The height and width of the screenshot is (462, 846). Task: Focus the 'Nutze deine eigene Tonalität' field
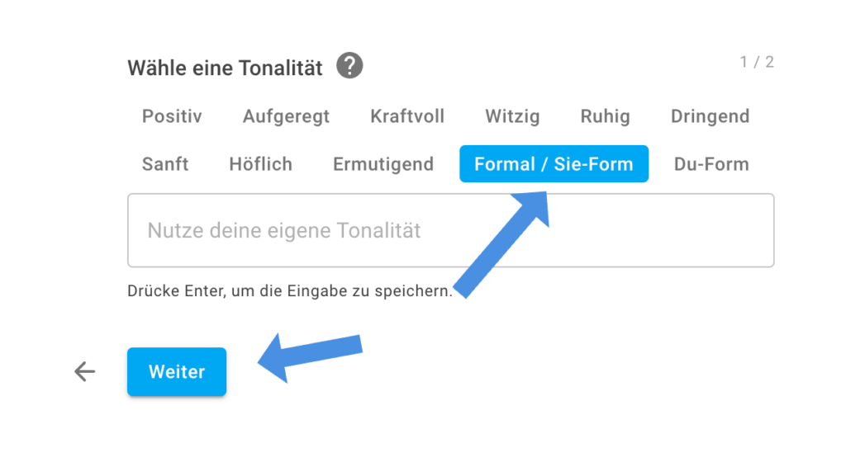pos(451,230)
